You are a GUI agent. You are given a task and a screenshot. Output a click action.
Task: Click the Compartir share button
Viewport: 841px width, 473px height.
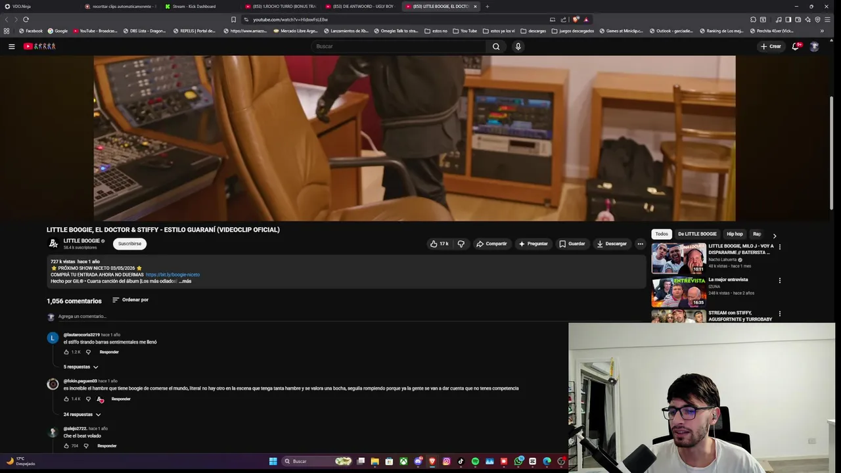pos(491,244)
